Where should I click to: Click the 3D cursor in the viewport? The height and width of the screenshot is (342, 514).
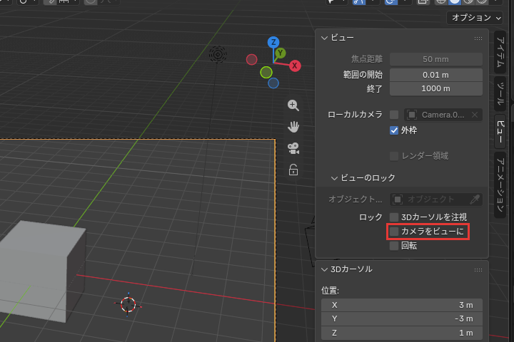pyautogui.click(x=128, y=305)
